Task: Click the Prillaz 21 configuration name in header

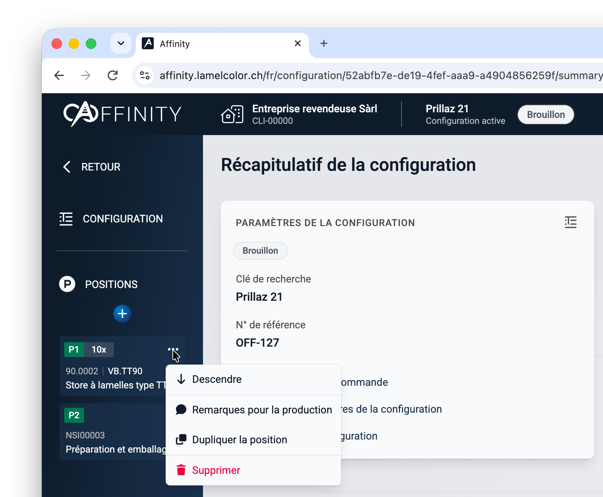Action: pos(447,109)
